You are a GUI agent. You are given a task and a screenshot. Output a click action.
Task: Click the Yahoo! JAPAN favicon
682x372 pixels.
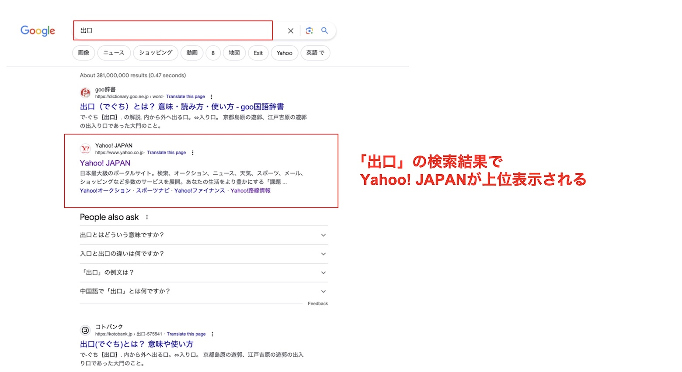click(85, 149)
